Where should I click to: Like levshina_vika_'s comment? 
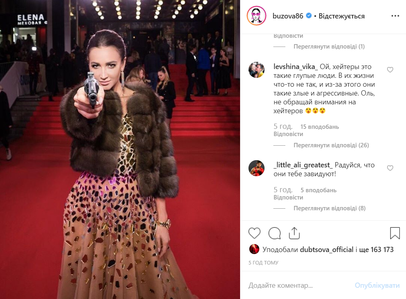point(390,70)
